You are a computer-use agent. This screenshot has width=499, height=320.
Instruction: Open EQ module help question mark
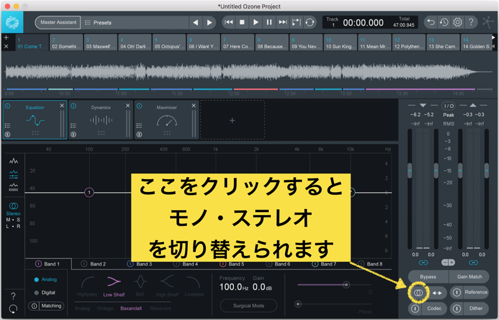pyautogui.click(x=13, y=296)
